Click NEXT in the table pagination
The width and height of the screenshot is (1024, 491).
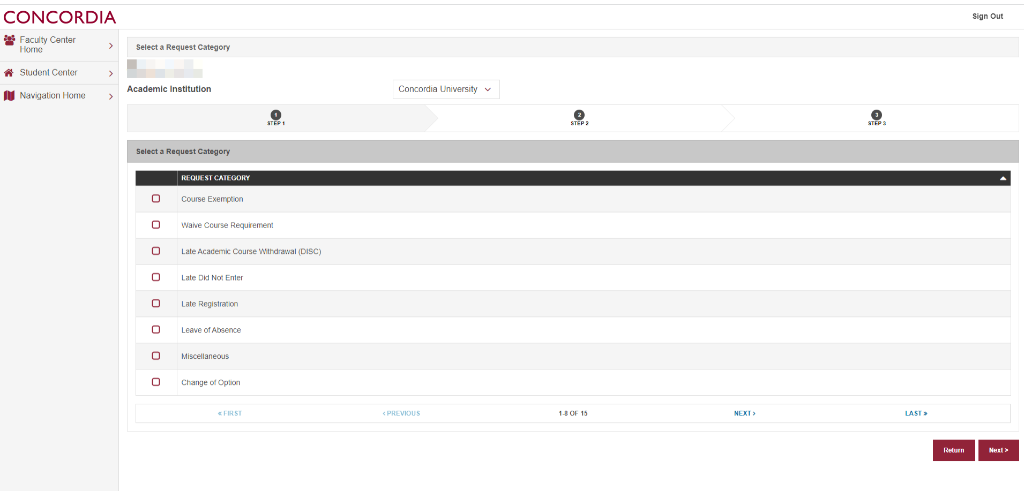coord(744,413)
